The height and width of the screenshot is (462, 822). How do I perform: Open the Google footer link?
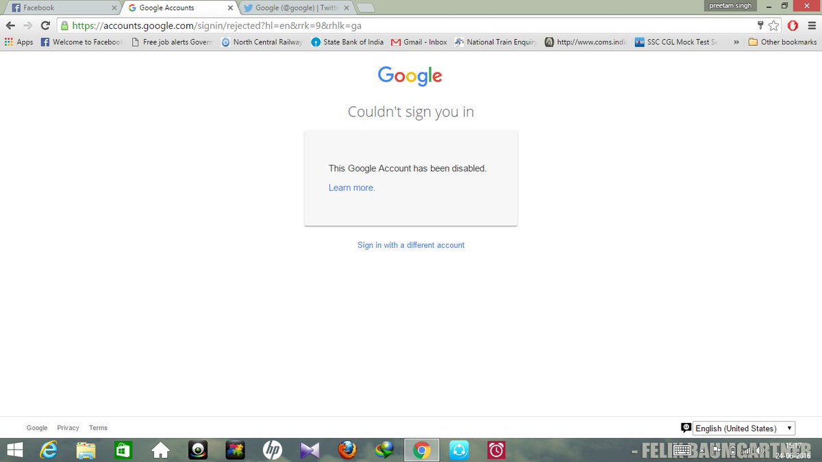pyautogui.click(x=37, y=428)
